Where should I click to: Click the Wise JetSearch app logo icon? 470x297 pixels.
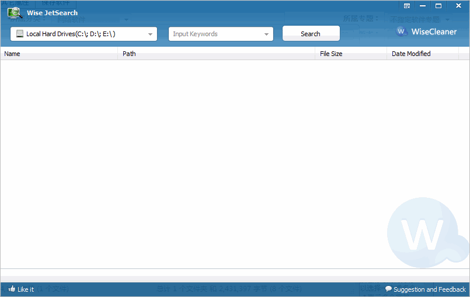(x=15, y=13)
